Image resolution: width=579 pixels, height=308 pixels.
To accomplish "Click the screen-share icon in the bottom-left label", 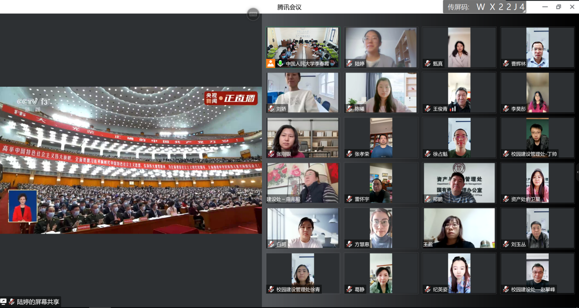I will point(4,302).
